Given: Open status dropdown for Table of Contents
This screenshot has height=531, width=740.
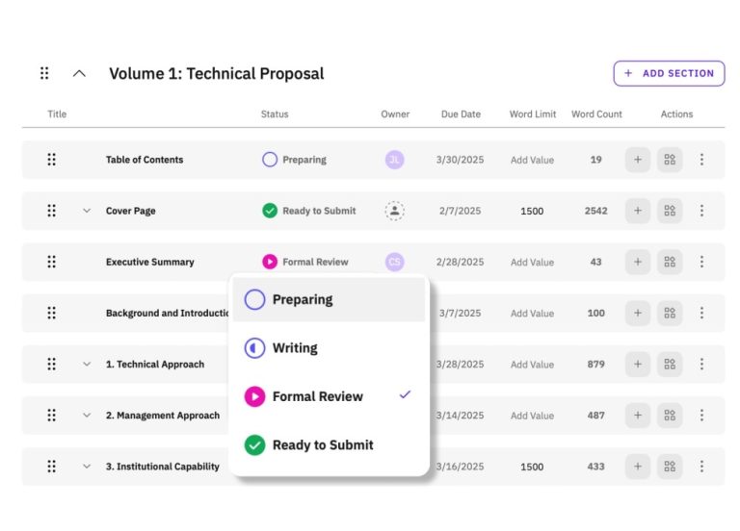Looking at the screenshot, I should pyautogui.click(x=295, y=160).
